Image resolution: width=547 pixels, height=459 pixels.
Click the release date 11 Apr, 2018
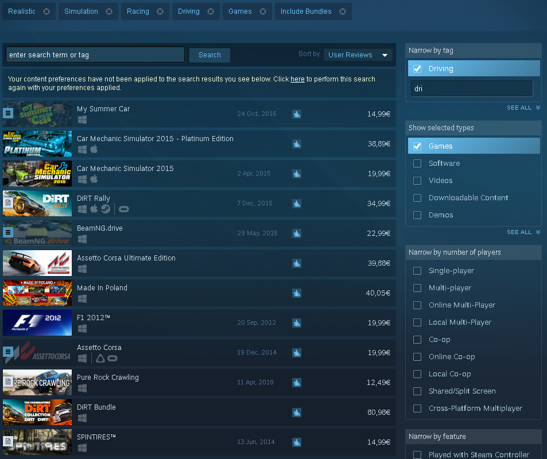tap(255, 382)
